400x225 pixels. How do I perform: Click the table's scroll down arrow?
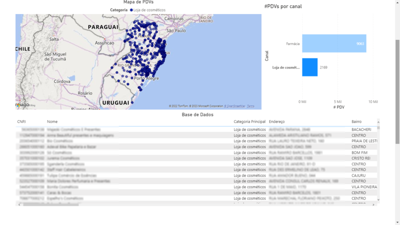tap(378, 199)
